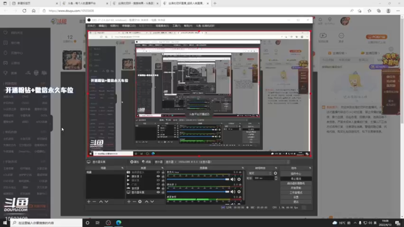Image resolution: width=404 pixels, height=227 pixels.
Task: Toggle visibility of the camera capture source
Action: 158,172
